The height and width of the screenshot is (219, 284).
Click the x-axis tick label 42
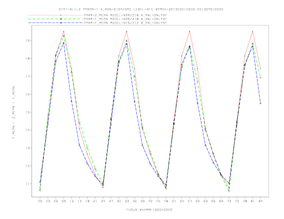tap(150, 201)
